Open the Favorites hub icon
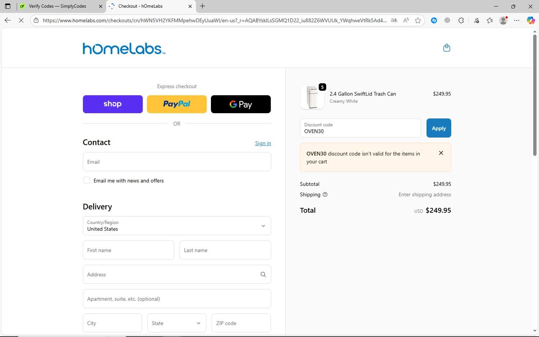 click(x=490, y=20)
